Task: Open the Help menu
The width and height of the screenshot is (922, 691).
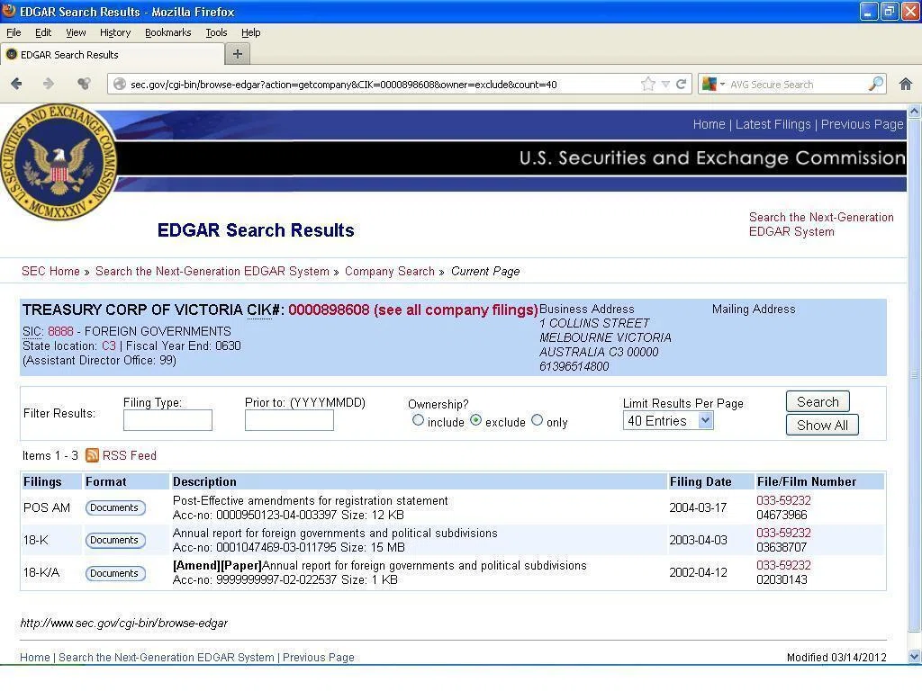Action: 250,32
